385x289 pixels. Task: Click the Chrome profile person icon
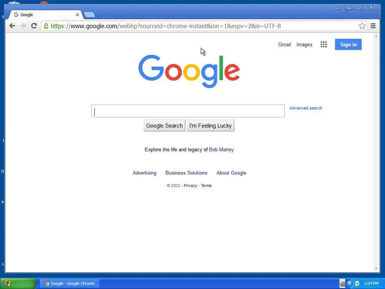[338, 7]
